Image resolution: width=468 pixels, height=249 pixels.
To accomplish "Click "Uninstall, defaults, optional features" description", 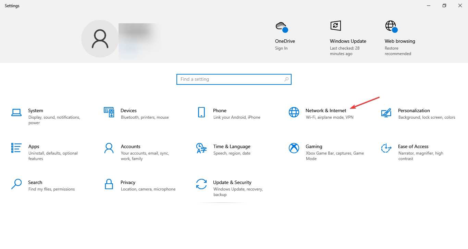I will click(x=53, y=156).
